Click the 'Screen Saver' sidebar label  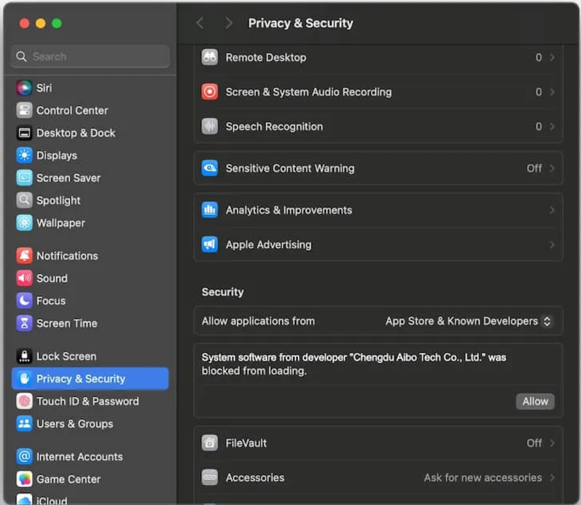click(69, 178)
